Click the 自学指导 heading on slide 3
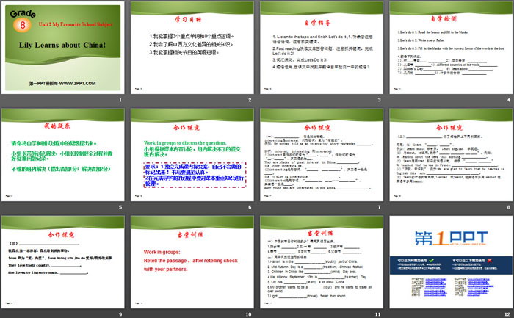This screenshot has height=318, width=514. click(x=317, y=23)
